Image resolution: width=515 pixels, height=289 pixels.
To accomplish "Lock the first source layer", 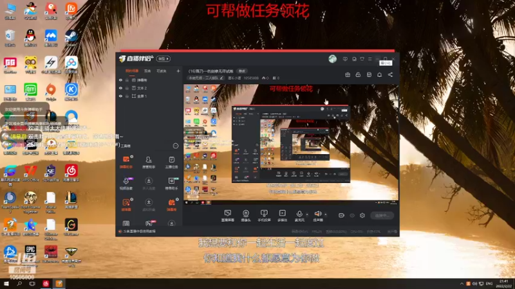I will coord(127,80).
